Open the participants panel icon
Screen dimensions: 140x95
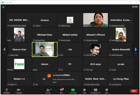tap(48, 90)
